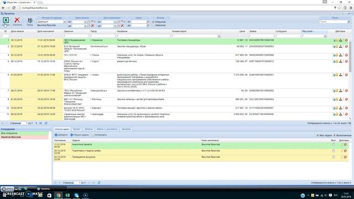Click the red X 'Очистить' clear-filters icon
The height and width of the screenshot is (199, 354).
[x=17, y=20]
